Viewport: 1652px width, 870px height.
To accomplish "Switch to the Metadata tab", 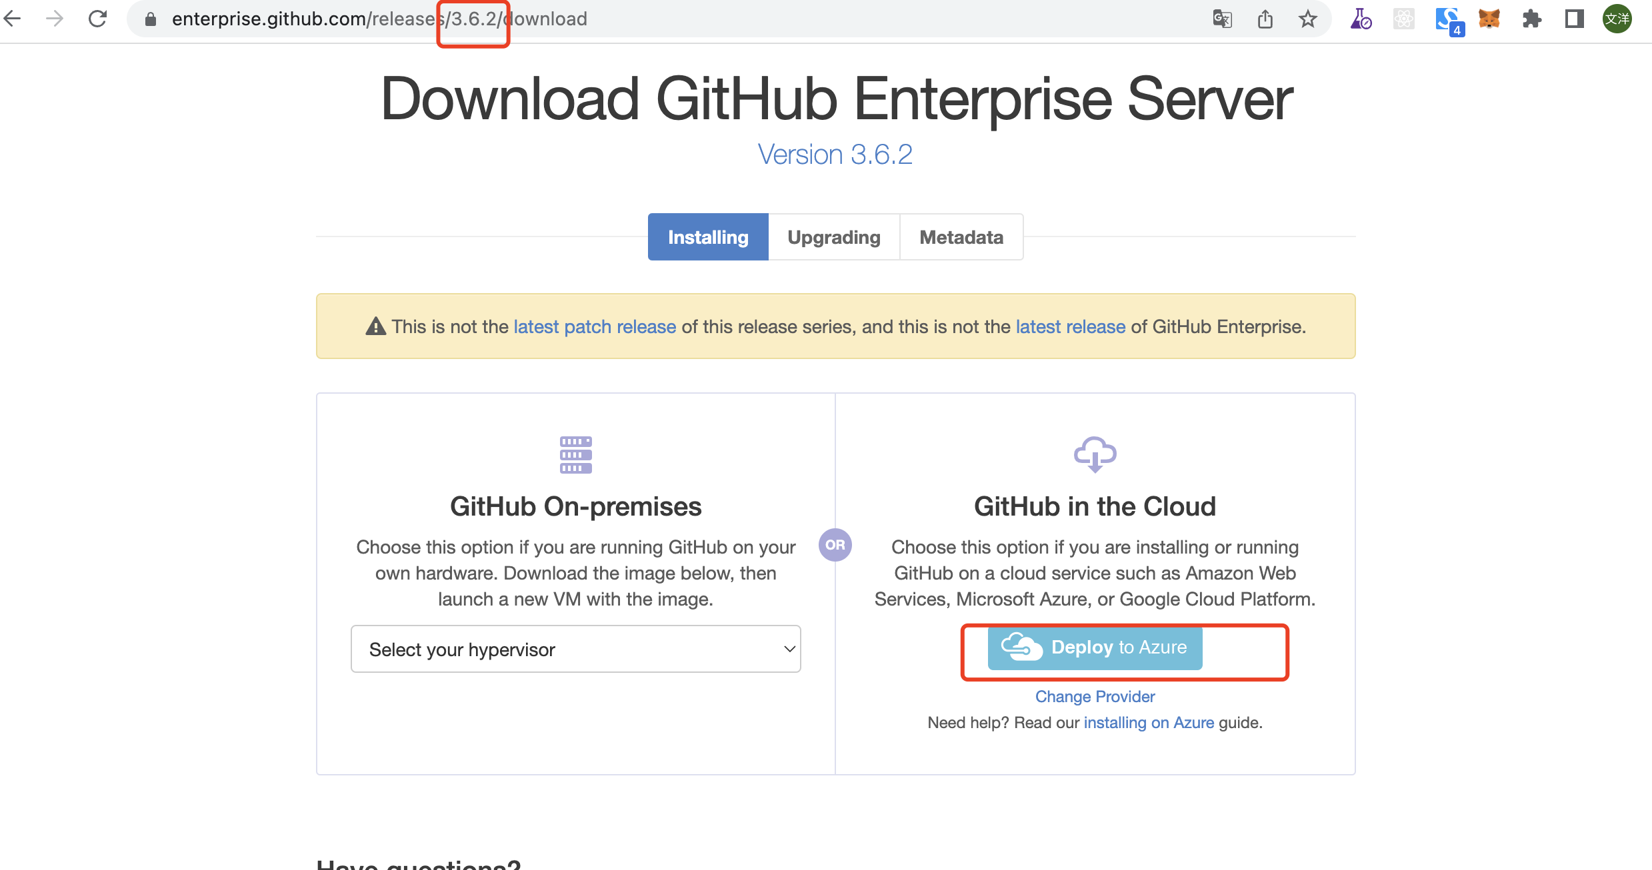I will (x=961, y=237).
